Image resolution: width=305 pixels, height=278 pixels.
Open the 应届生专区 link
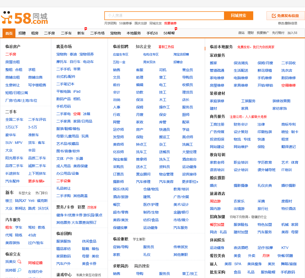[120, 54]
